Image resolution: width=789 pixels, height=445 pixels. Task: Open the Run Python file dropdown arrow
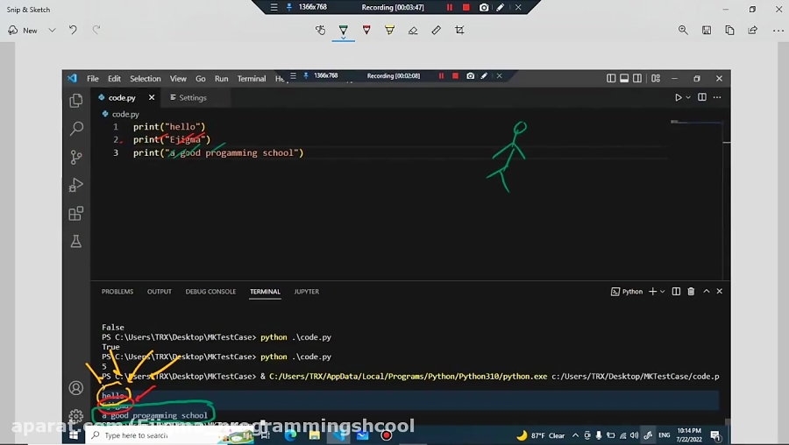click(688, 97)
